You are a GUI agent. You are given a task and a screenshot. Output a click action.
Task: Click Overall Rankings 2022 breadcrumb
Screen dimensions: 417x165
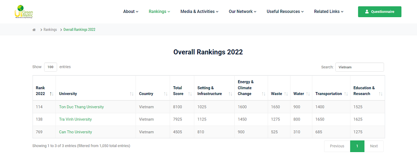point(79,30)
